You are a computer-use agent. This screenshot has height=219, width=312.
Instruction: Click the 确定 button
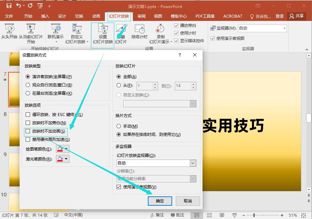tap(160, 201)
